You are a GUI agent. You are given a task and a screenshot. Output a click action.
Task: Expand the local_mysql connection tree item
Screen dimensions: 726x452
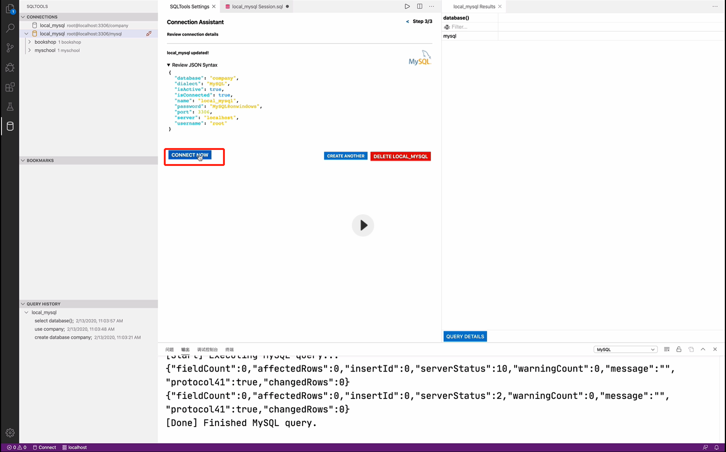click(26, 33)
